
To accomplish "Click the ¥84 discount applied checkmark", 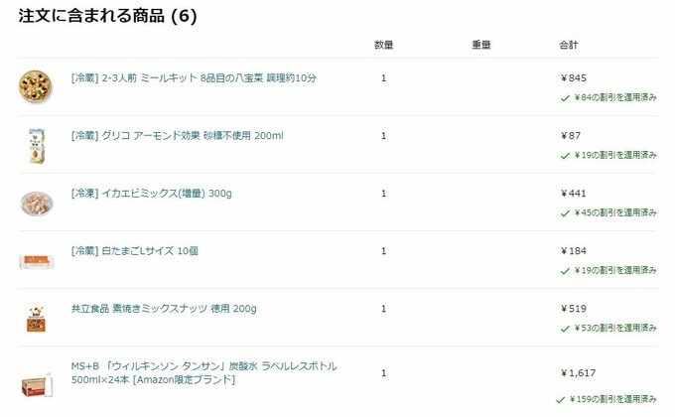I will [565, 97].
